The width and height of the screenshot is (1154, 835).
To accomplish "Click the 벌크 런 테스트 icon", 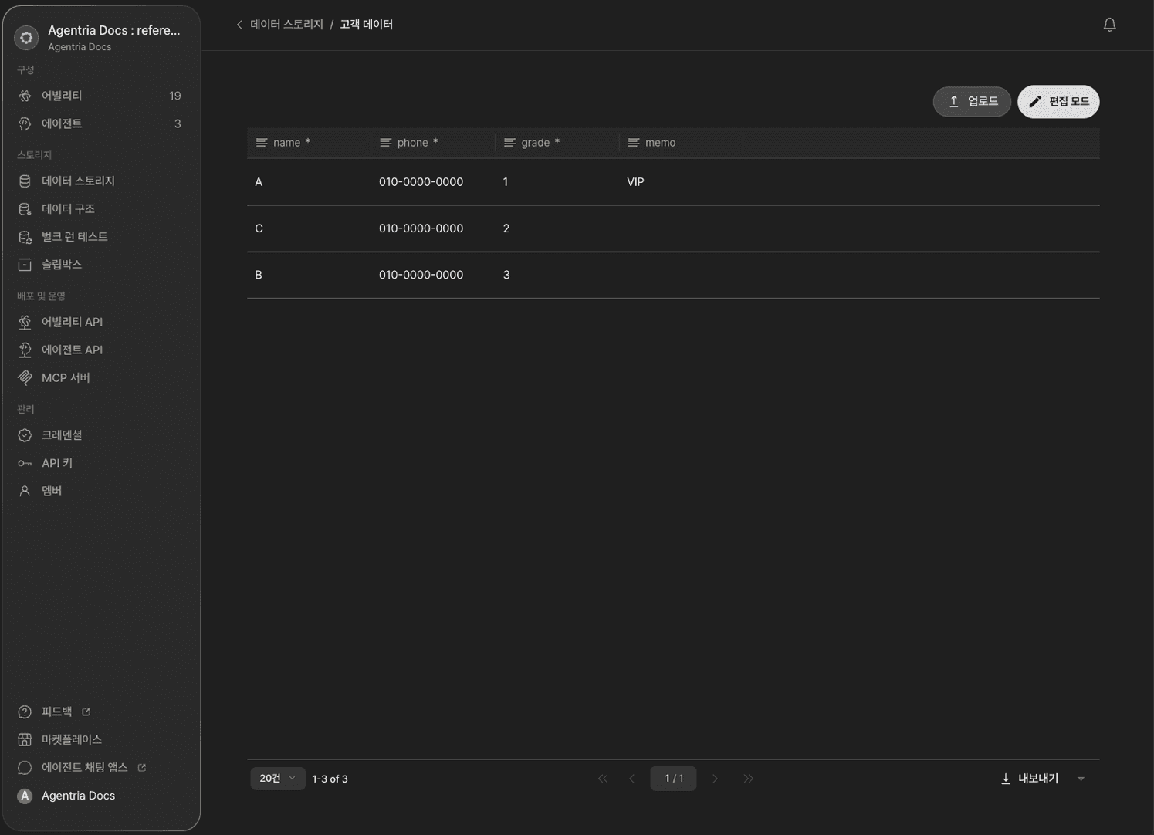I will (x=25, y=237).
